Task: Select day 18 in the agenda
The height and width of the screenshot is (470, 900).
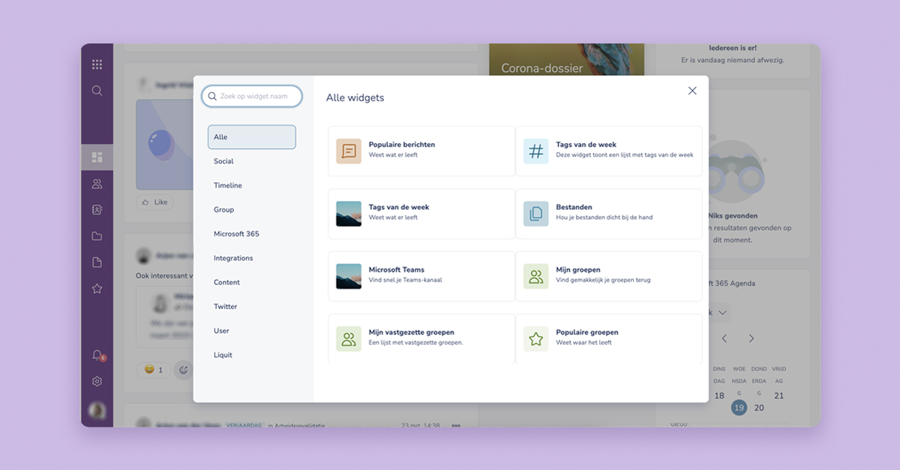Action: (719, 396)
